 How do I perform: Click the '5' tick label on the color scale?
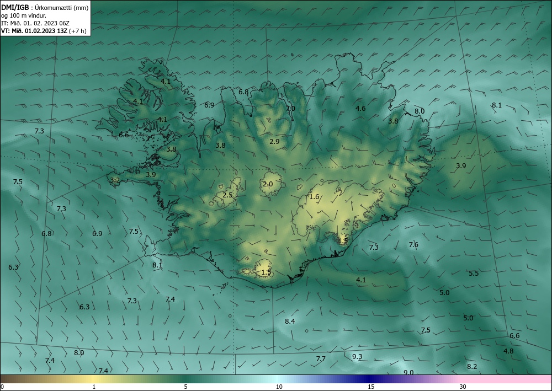tap(185, 387)
